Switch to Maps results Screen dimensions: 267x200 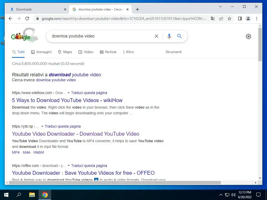click(x=65, y=52)
